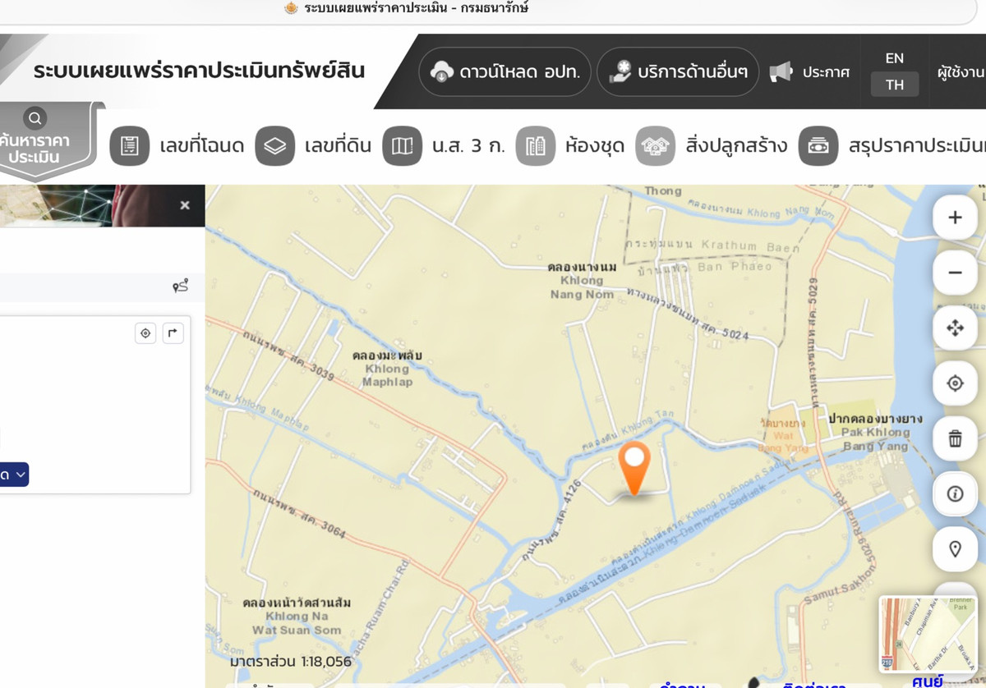Clear map markers with trash icon
The image size is (986, 688).
[x=955, y=438]
